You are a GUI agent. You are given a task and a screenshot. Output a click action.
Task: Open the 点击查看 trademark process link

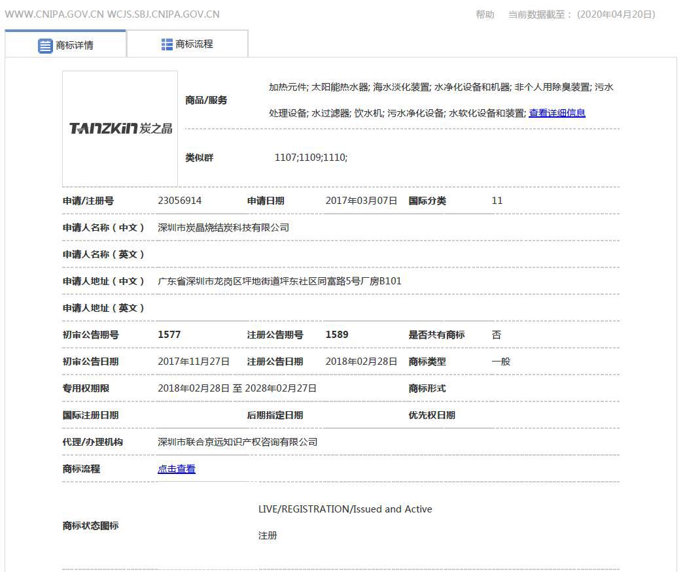(176, 469)
